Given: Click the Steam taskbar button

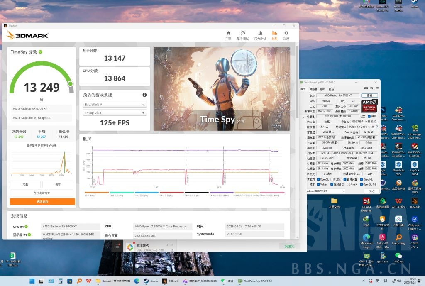Looking at the screenshot, I should pyautogui.click(x=151, y=281).
